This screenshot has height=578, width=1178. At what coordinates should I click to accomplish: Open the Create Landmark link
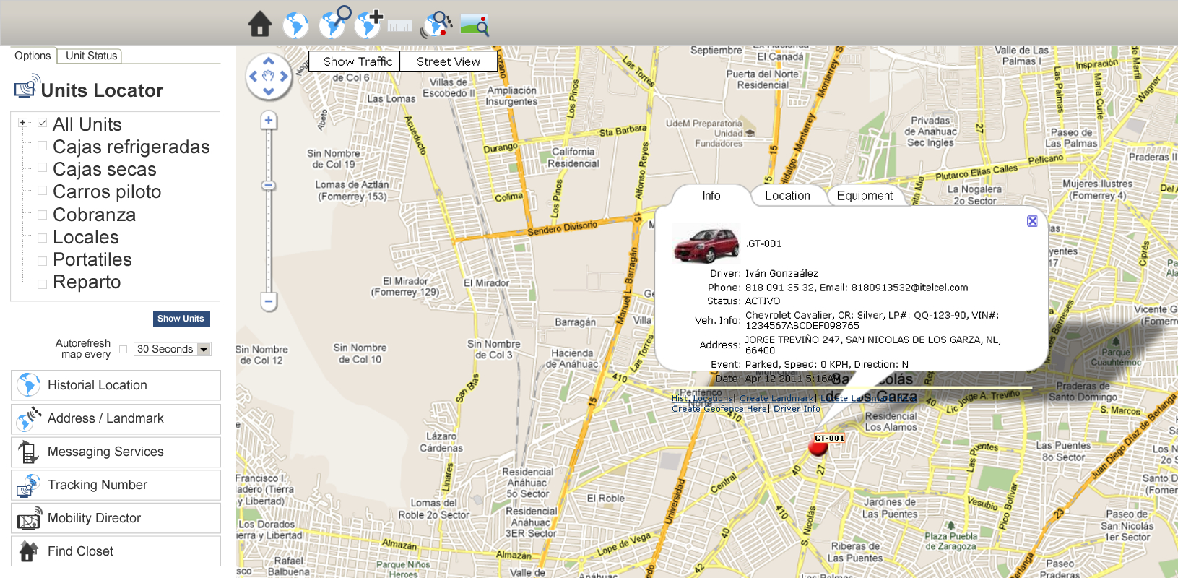pyautogui.click(x=776, y=398)
